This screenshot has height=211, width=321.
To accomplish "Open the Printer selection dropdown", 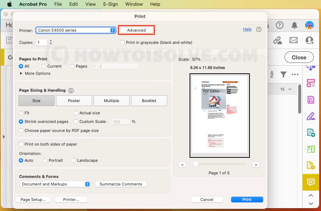I will [75, 30].
